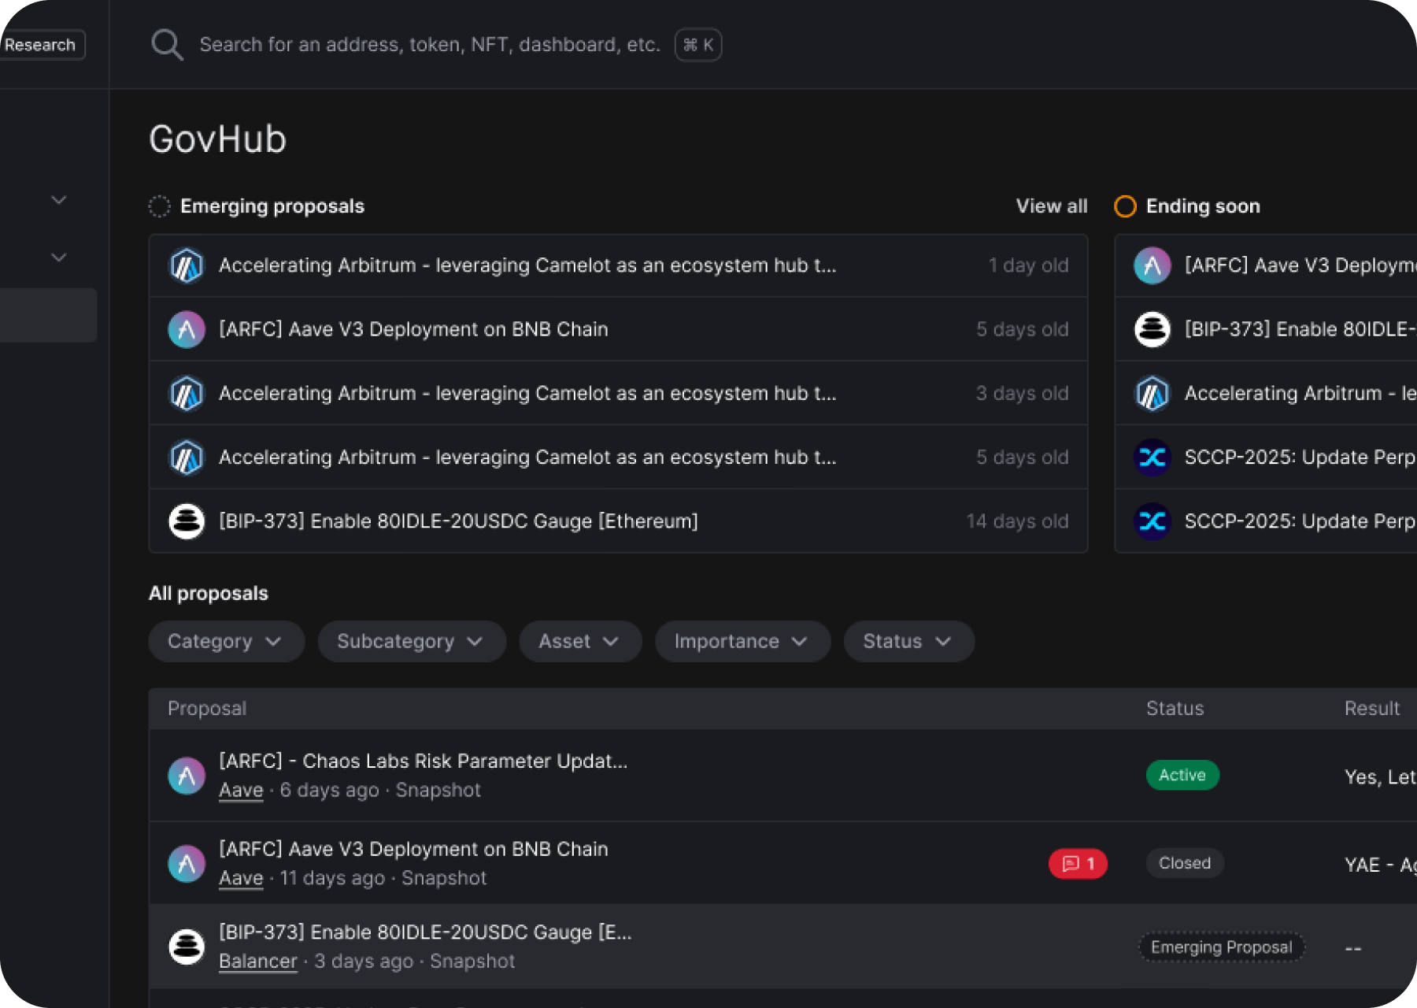Collapse the upper sidebar chevron
This screenshot has width=1417, height=1008.
[x=58, y=200]
